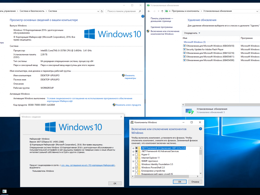Collapse the Microsoft Windows (5) group header
Image resolution: width=260 pixels, height=195 pixels.
pos(195,42)
